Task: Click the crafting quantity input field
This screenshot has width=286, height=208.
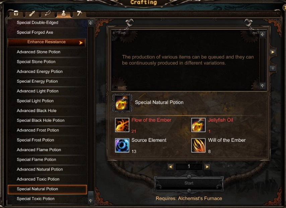Action: (x=189, y=167)
